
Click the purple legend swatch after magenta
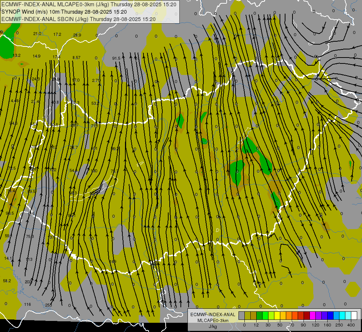319,315
